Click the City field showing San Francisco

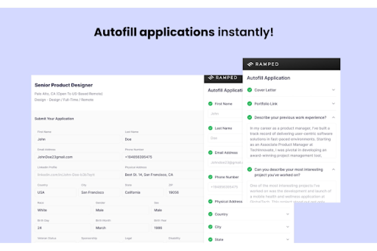click(99, 192)
